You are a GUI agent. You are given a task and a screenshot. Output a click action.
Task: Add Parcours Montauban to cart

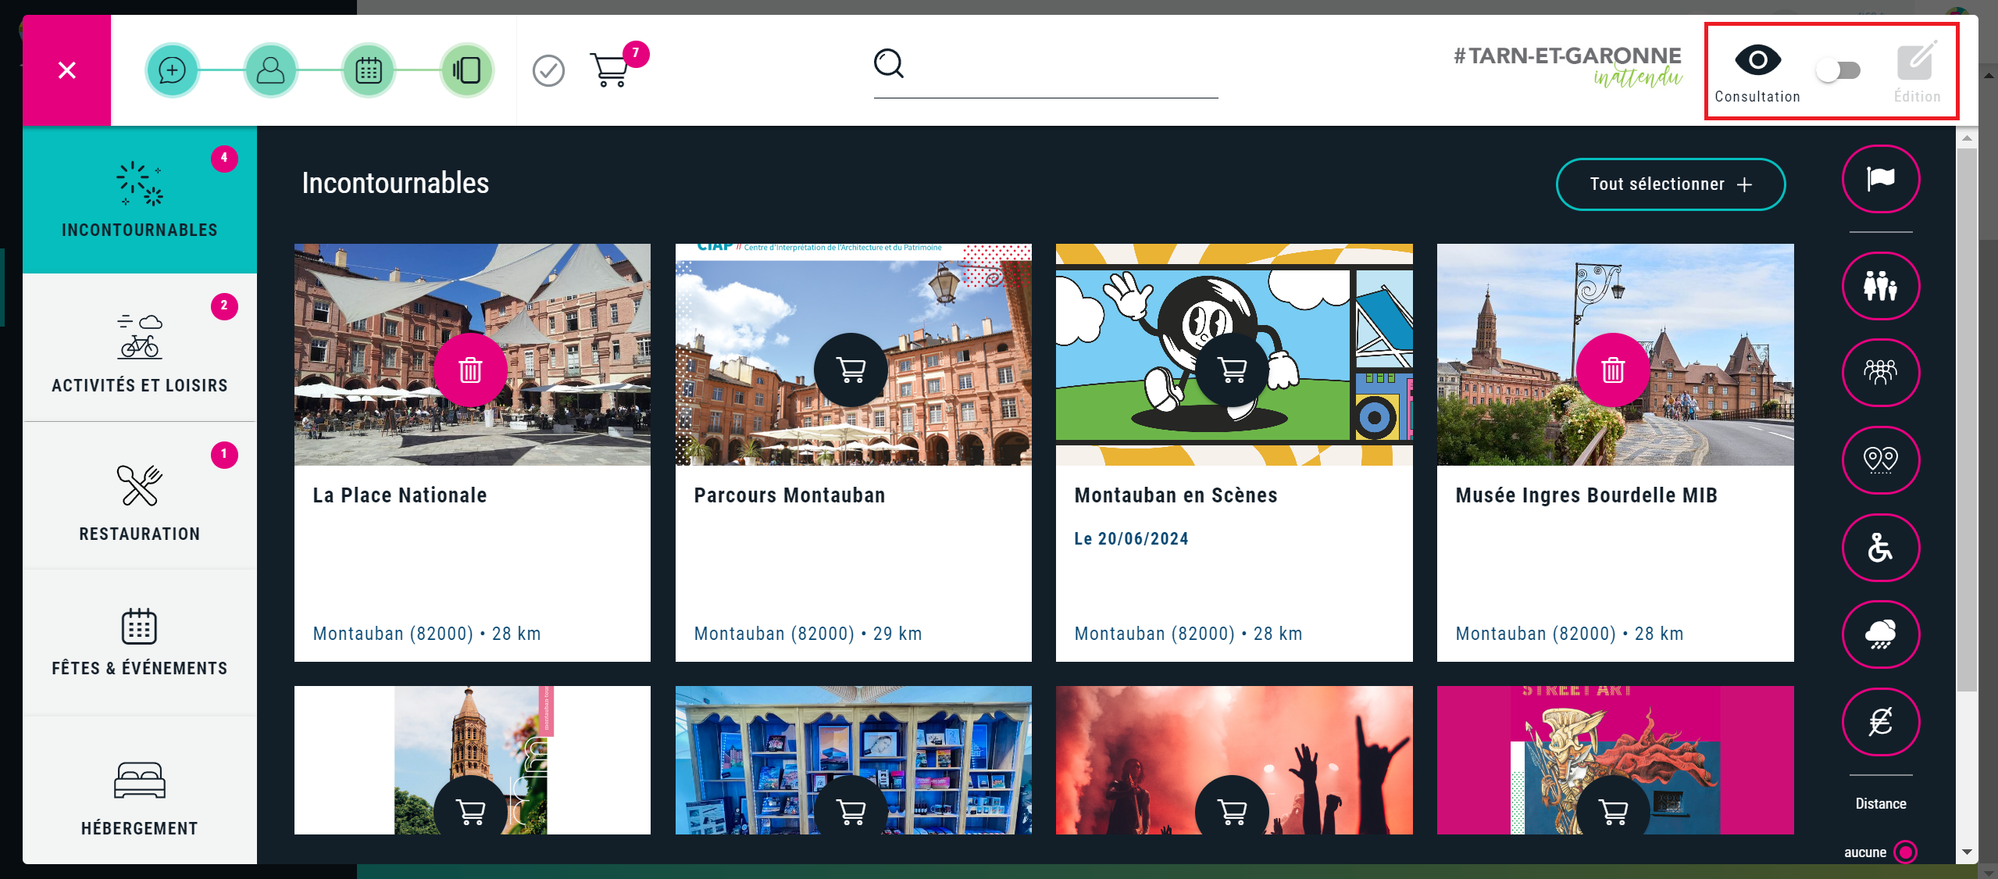[x=851, y=370]
